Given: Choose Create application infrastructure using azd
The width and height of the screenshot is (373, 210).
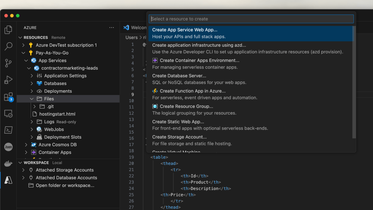Looking at the screenshot, I should [x=250, y=48].
